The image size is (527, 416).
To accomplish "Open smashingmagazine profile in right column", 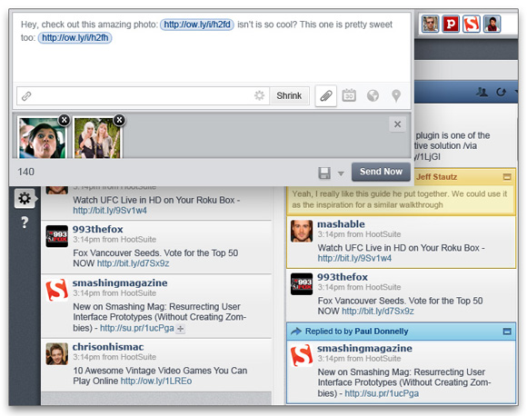I will tap(364, 348).
